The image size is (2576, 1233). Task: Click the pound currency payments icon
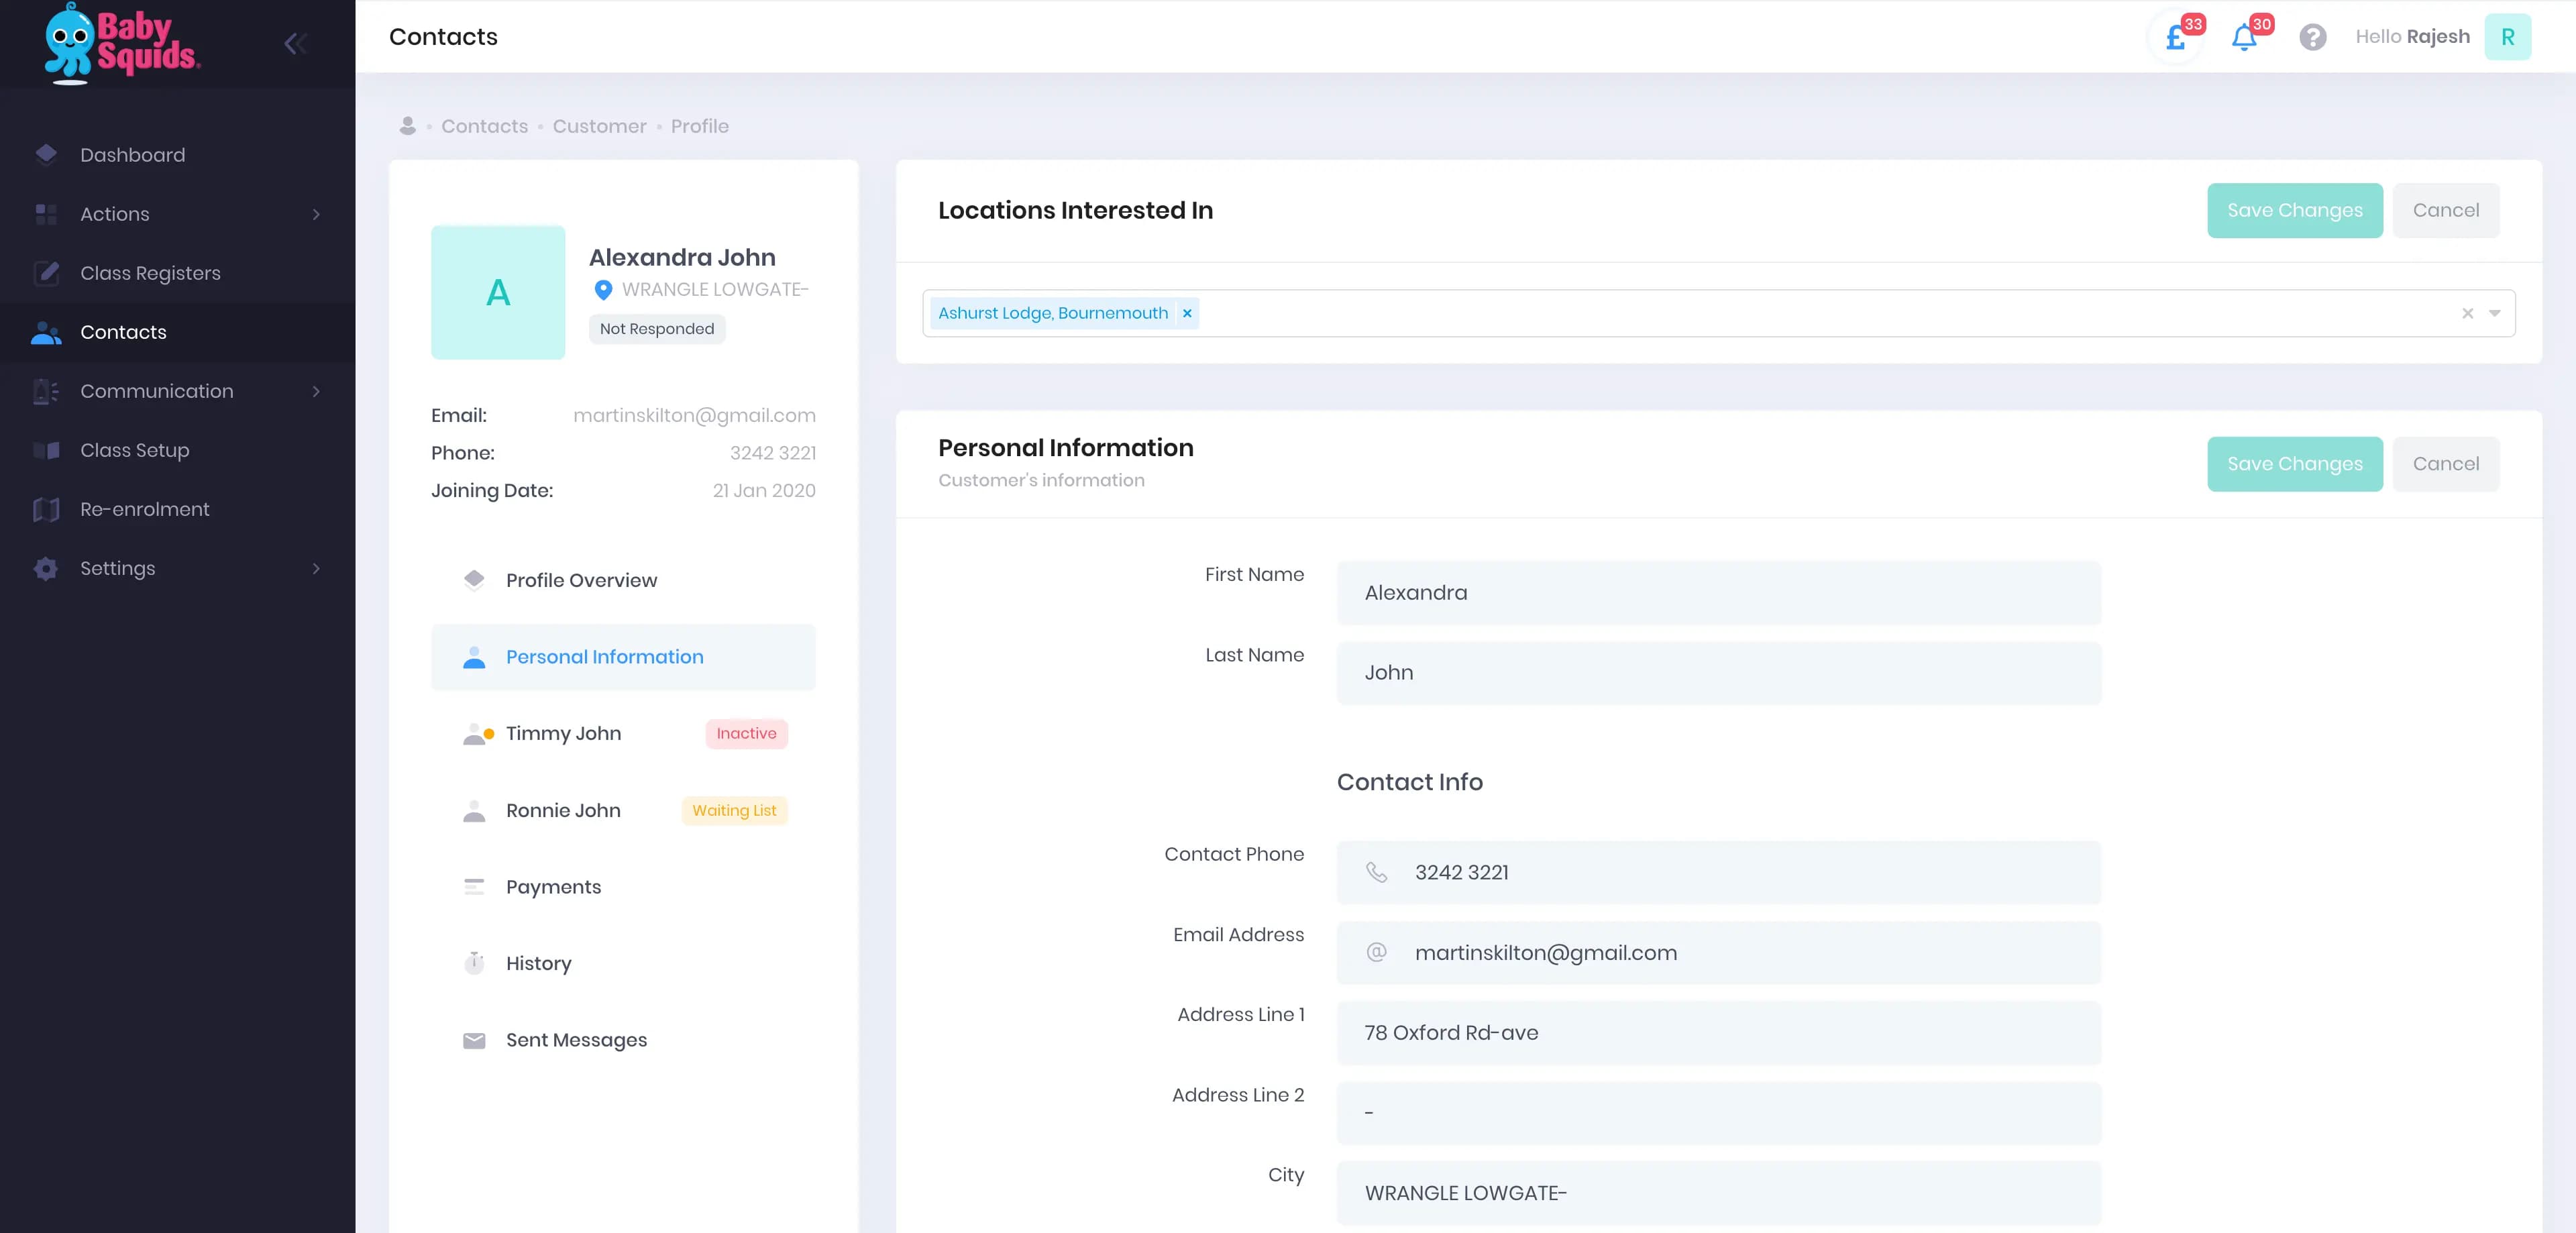click(x=2175, y=38)
